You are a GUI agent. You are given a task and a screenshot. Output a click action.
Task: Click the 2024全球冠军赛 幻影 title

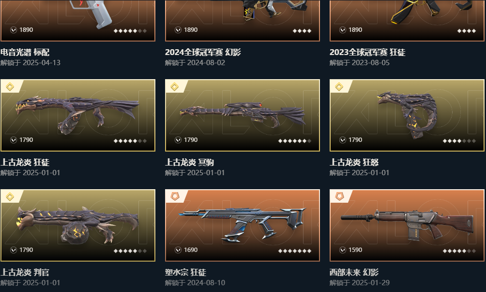pos(203,52)
